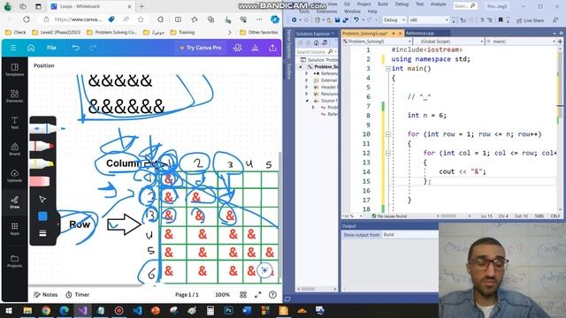566x318 pixels.
Task: Click the Canva magic assistant sparkle button
Action: pos(264,270)
